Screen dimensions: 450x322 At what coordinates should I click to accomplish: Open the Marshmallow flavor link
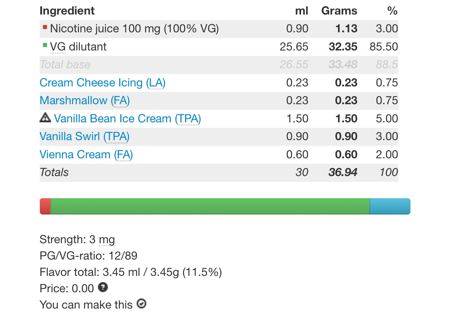point(84,101)
